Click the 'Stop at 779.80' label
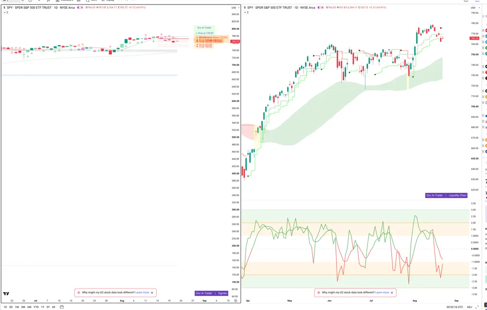Image resolution: width=487 pixels, height=310 pixels. [x=205, y=33]
